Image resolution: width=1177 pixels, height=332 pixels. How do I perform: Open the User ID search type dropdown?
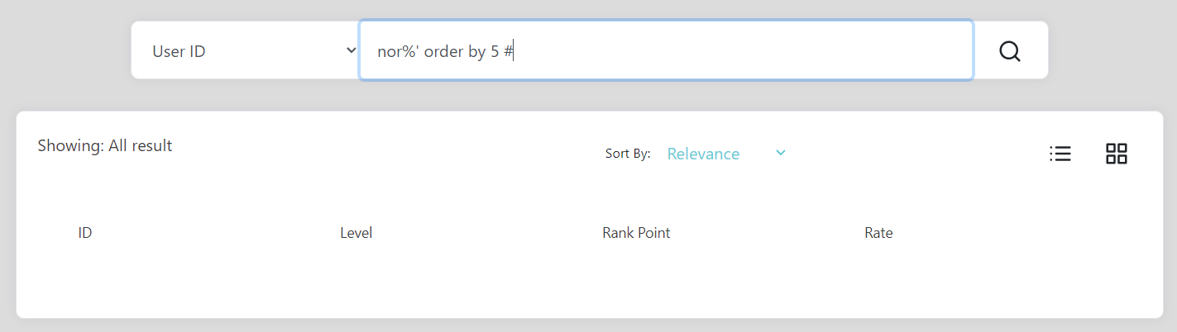(x=246, y=50)
